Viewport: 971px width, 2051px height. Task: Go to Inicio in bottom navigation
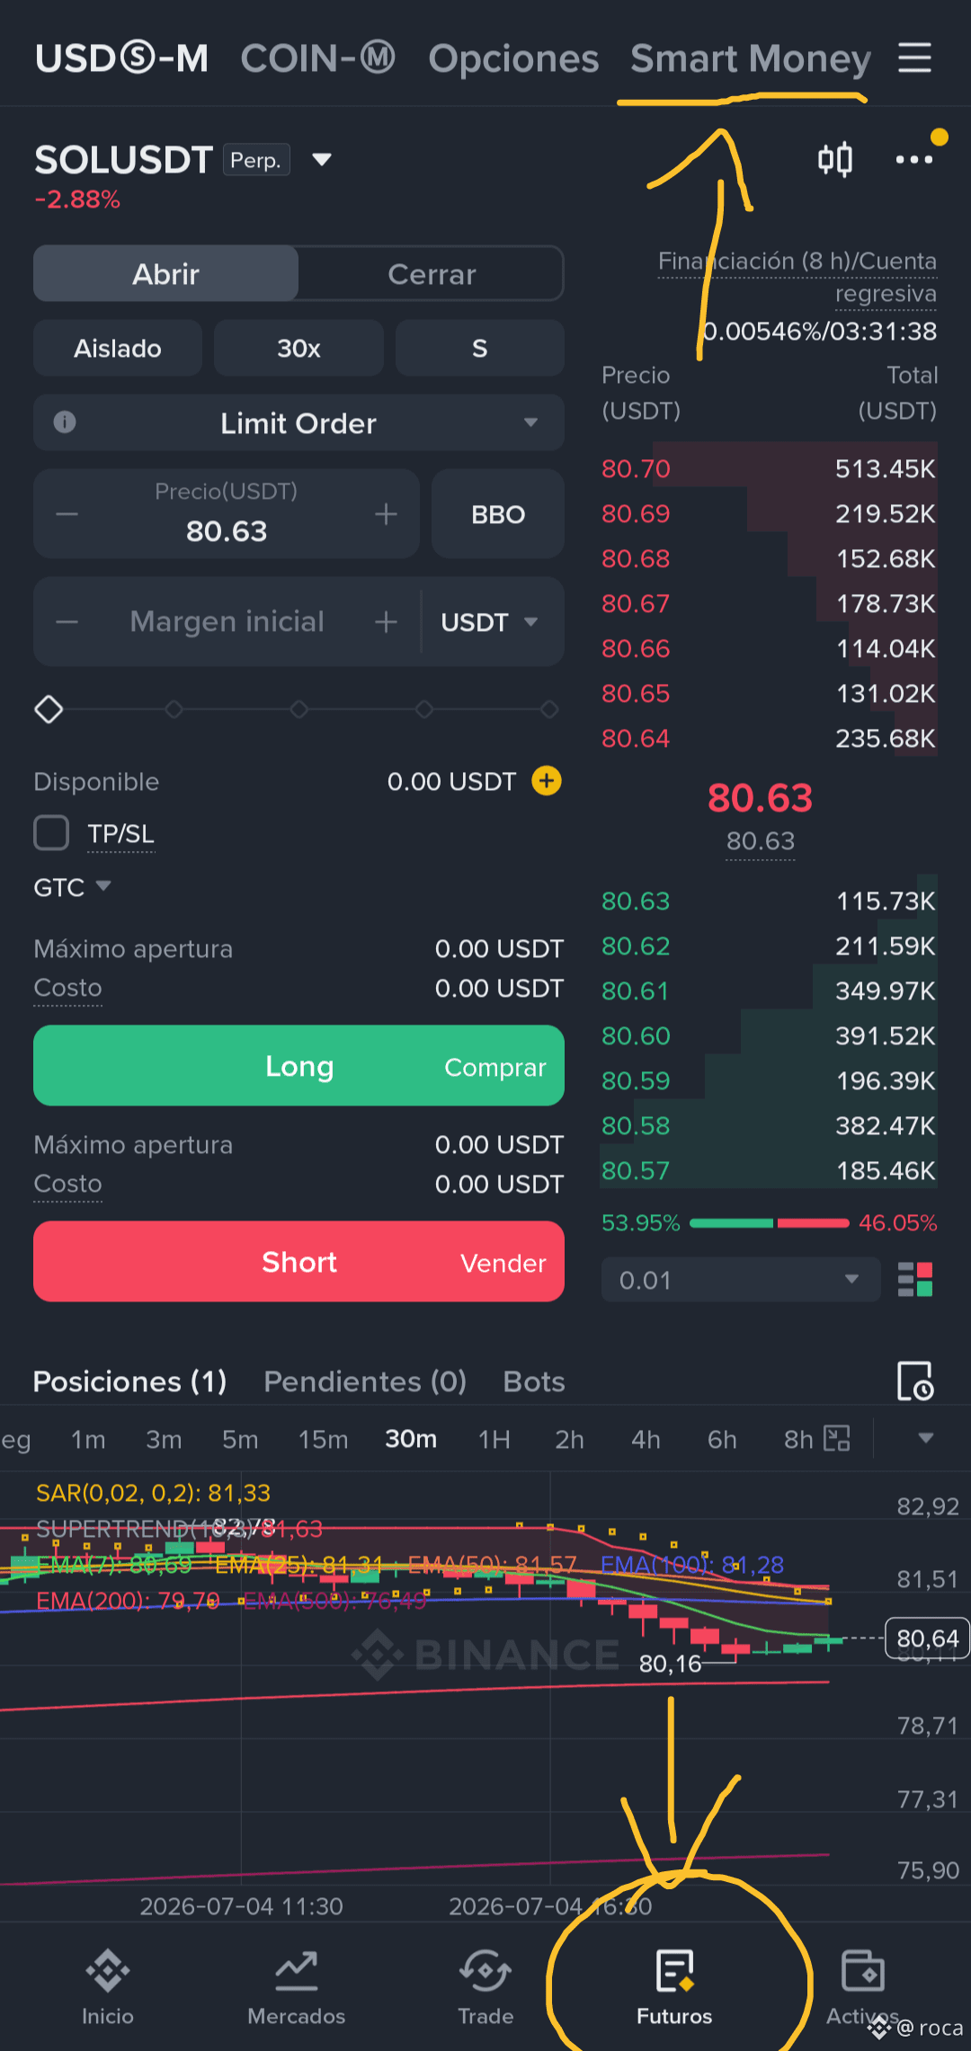[108, 1987]
